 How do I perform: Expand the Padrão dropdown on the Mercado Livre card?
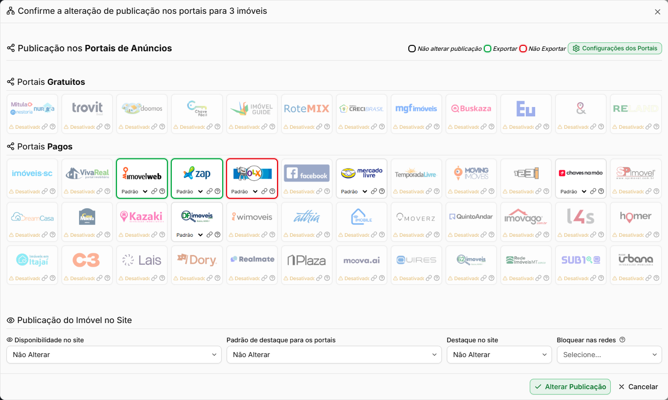[x=354, y=191]
